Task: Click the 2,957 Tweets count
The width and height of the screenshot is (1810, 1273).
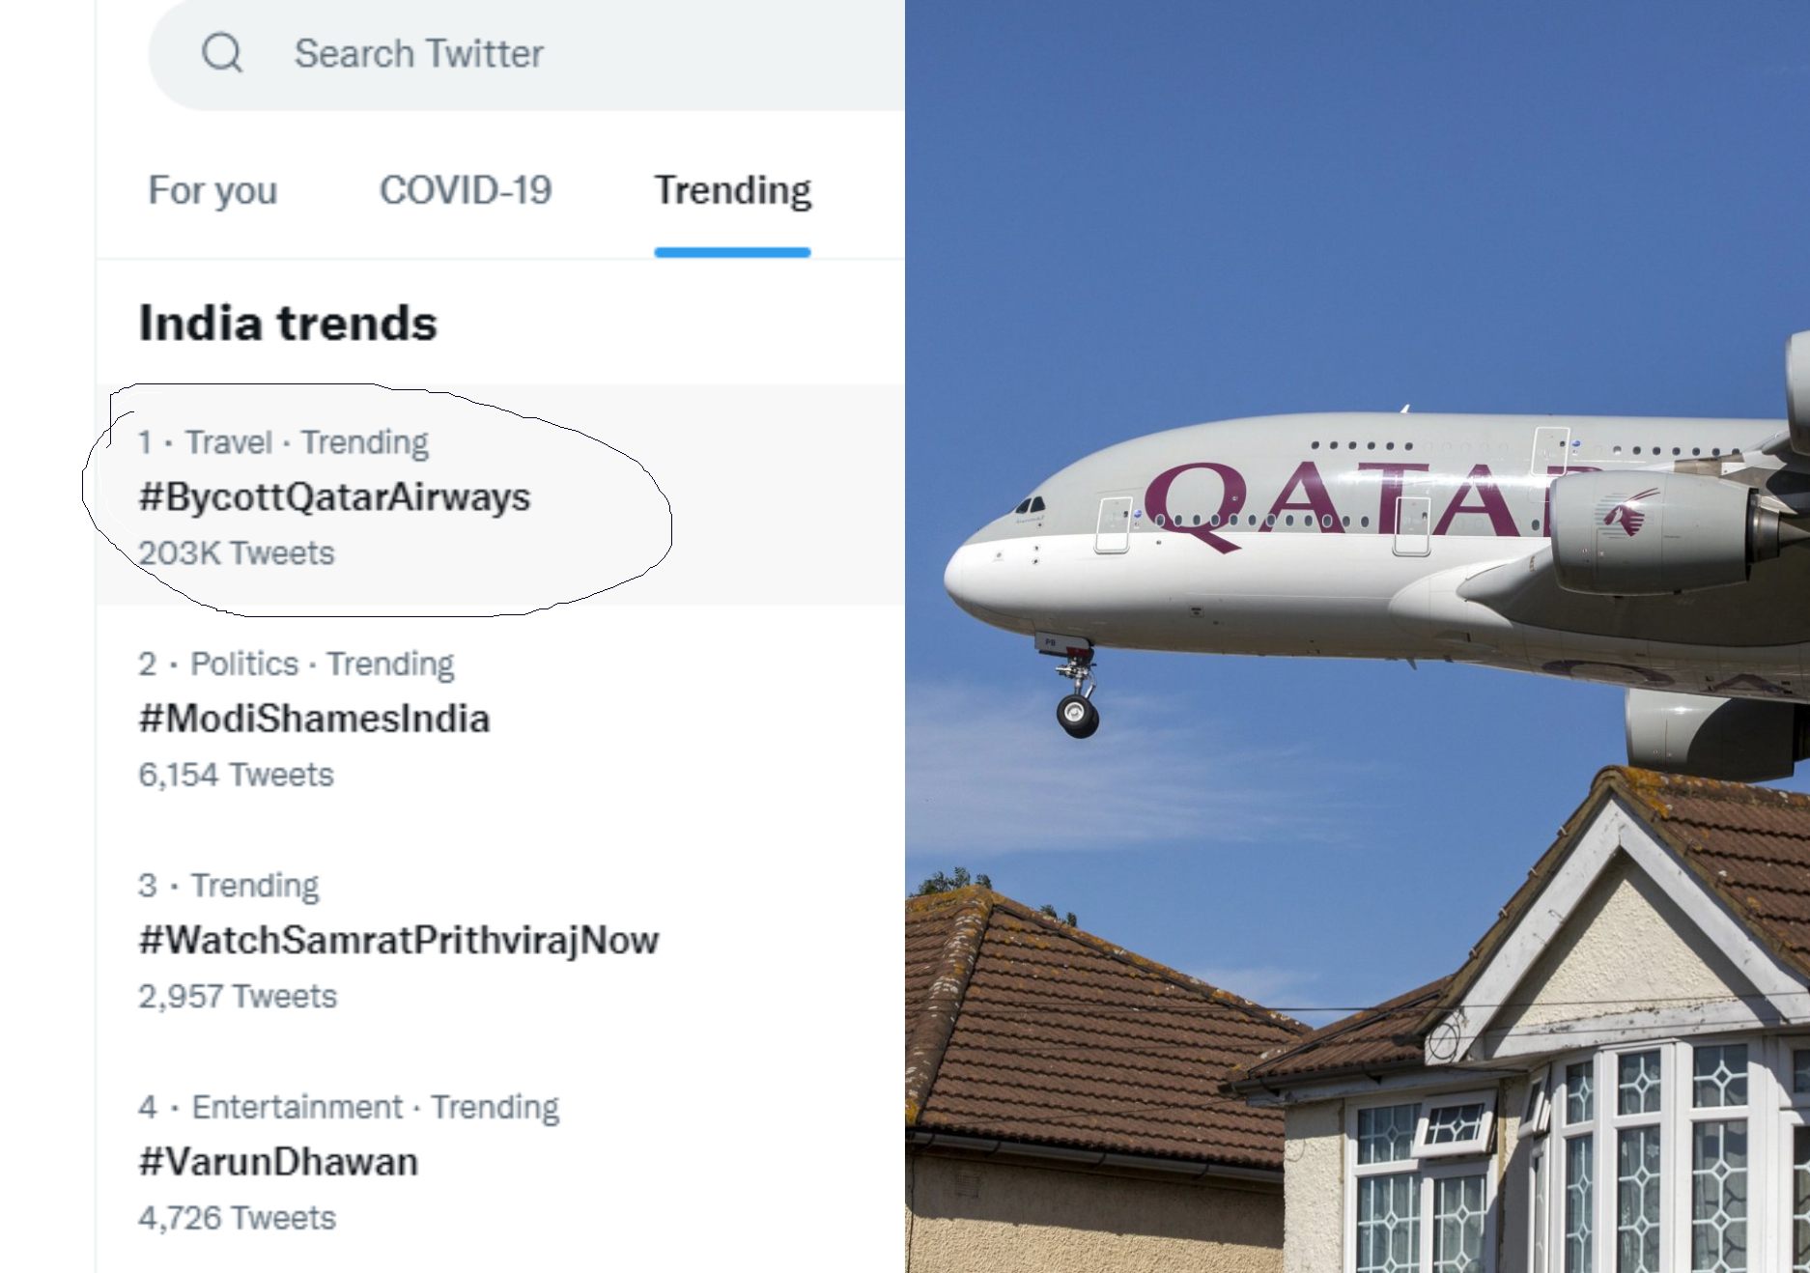Action: pyautogui.click(x=238, y=996)
